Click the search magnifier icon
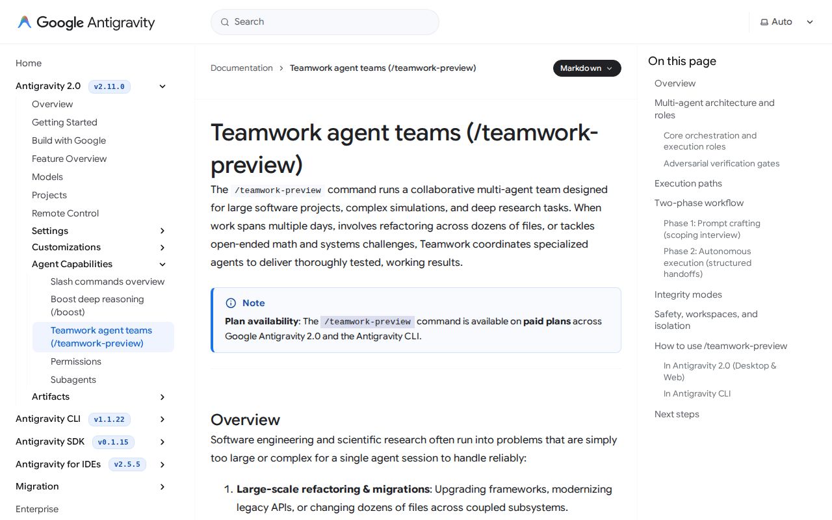The width and height of the screenshot is (832, 520). pyautogui.click(x=225, y=22)
